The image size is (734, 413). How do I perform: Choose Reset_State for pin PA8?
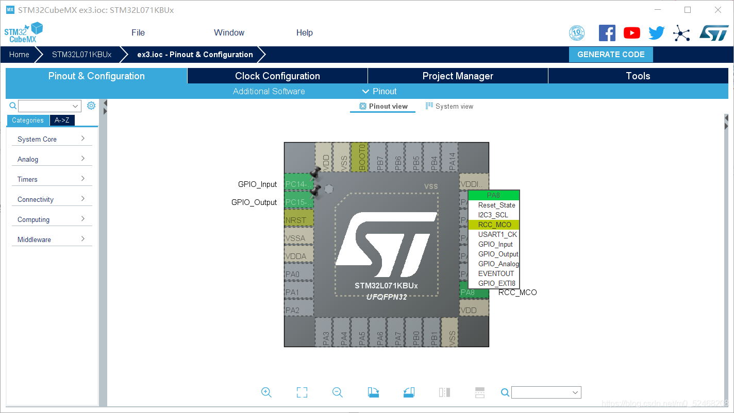pos(494,205)
